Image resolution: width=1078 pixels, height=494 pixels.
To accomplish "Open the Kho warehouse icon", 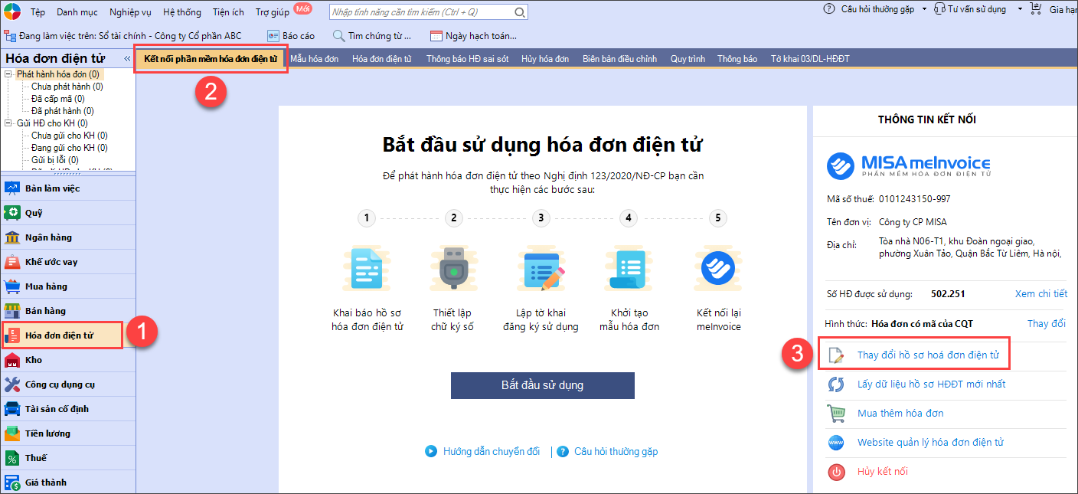I will point(12,360).
